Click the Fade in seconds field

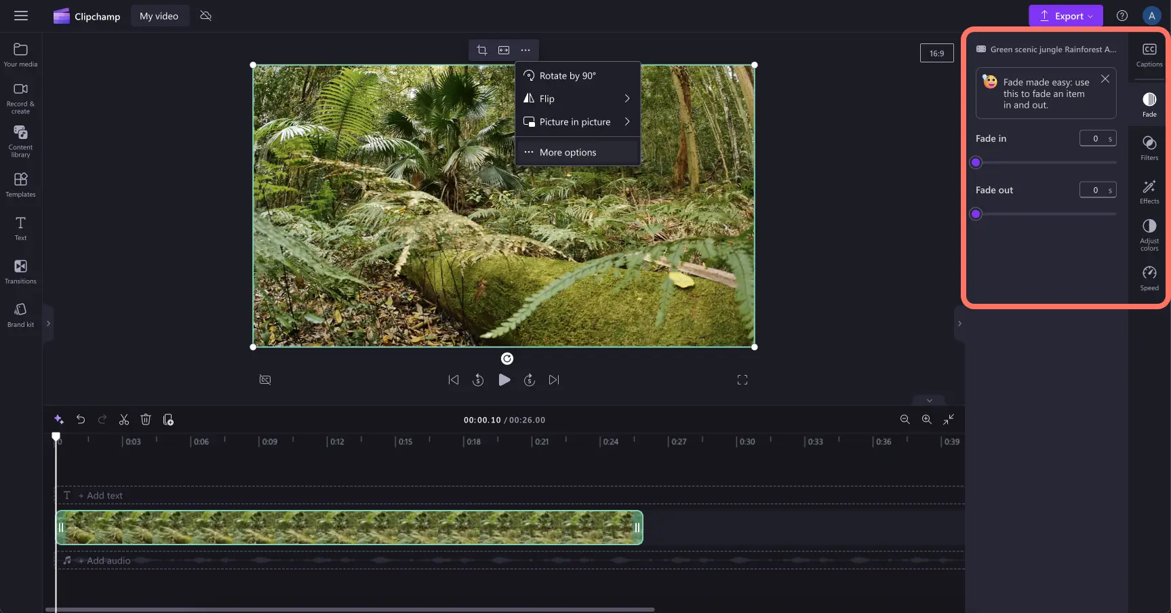pos(1098,138)
